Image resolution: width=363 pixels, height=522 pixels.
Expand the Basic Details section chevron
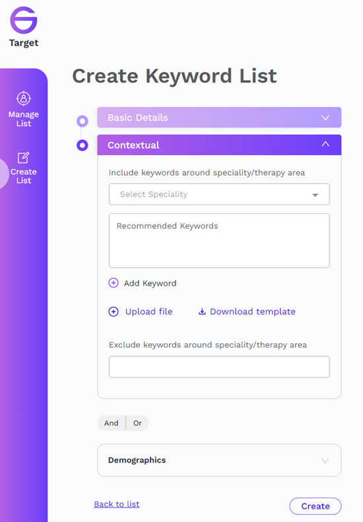point(325,117)
